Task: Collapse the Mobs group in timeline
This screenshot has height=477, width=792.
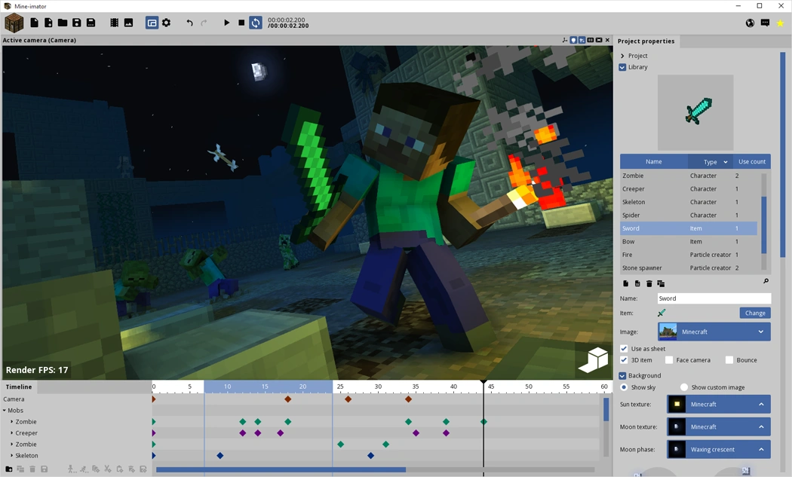Action: pos(4,411)
